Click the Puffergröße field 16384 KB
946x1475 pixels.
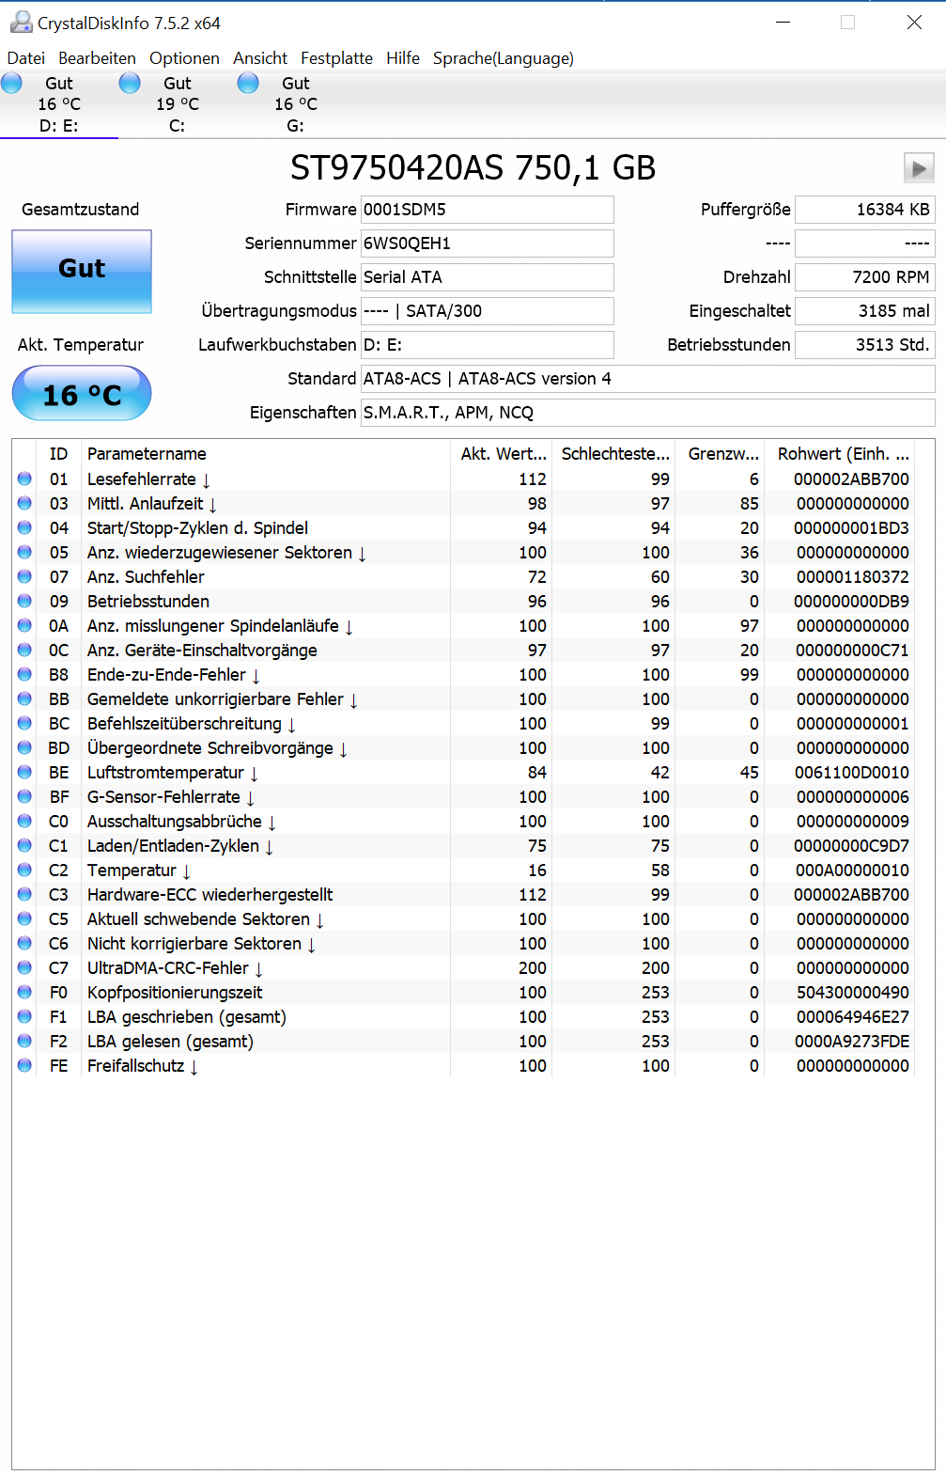coord(865,210)
